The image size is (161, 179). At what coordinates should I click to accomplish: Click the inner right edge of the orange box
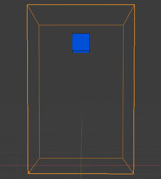pos(123,92)
